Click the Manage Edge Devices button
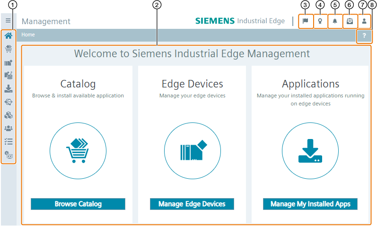 point(192,204)
